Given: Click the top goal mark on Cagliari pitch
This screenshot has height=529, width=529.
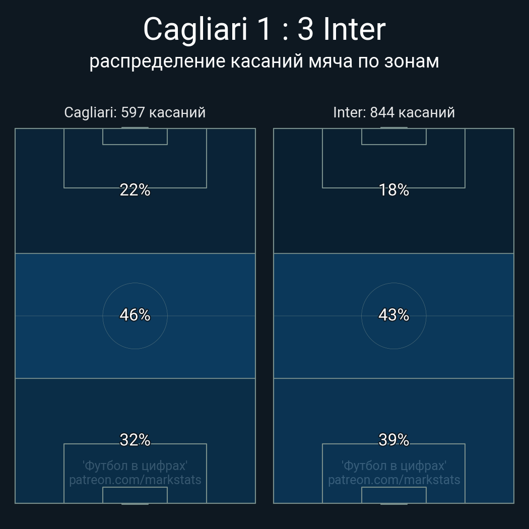Looking at the screenshot, I should 135,128.
